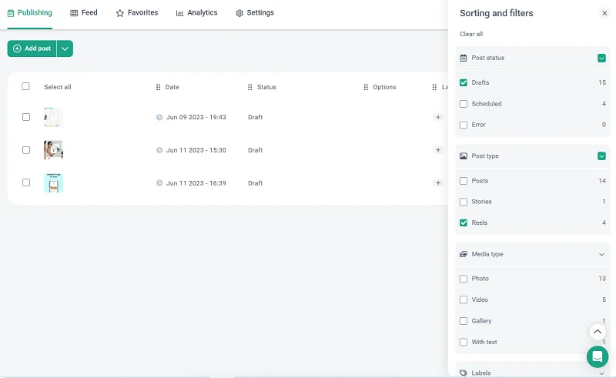Image resolution: width=616 pixels, height=378 pixels.
Task: Open the Add post dropdown arrow
Action: 65,49
